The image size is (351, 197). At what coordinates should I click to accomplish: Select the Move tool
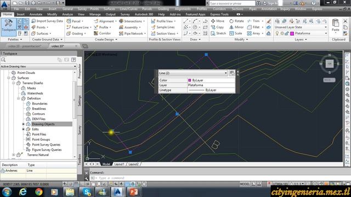(218, 21)
